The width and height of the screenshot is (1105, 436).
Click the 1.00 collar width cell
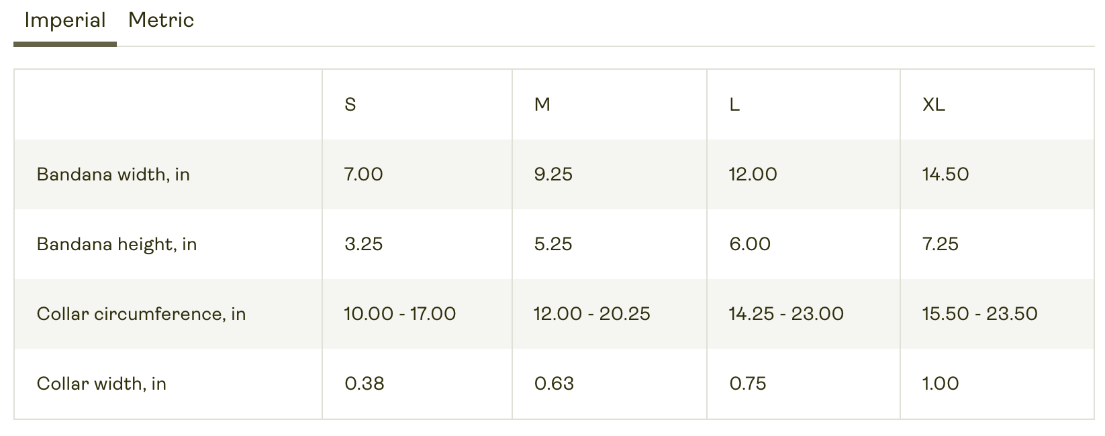(941, 384)
